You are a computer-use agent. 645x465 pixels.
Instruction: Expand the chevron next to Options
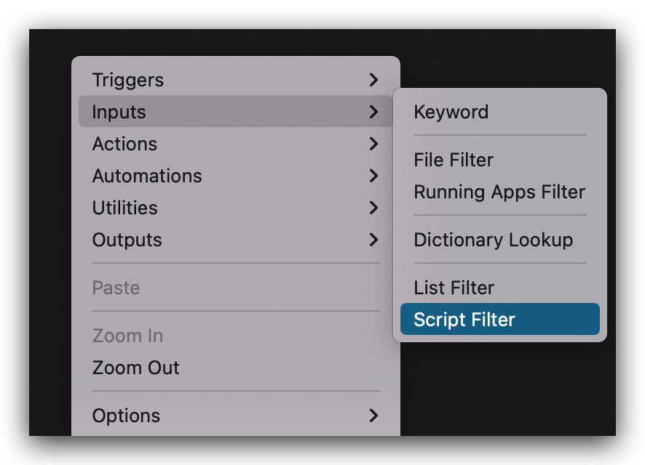point(373,416)
